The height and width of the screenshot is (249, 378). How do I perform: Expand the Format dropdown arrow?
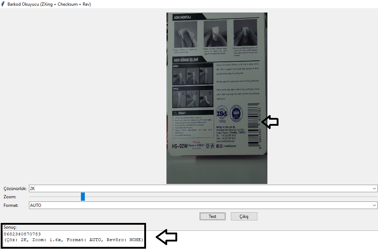374,205
